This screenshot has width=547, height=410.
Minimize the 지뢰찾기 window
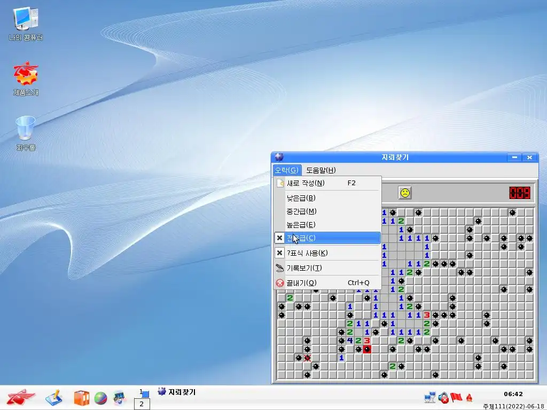tap(514, 157)
